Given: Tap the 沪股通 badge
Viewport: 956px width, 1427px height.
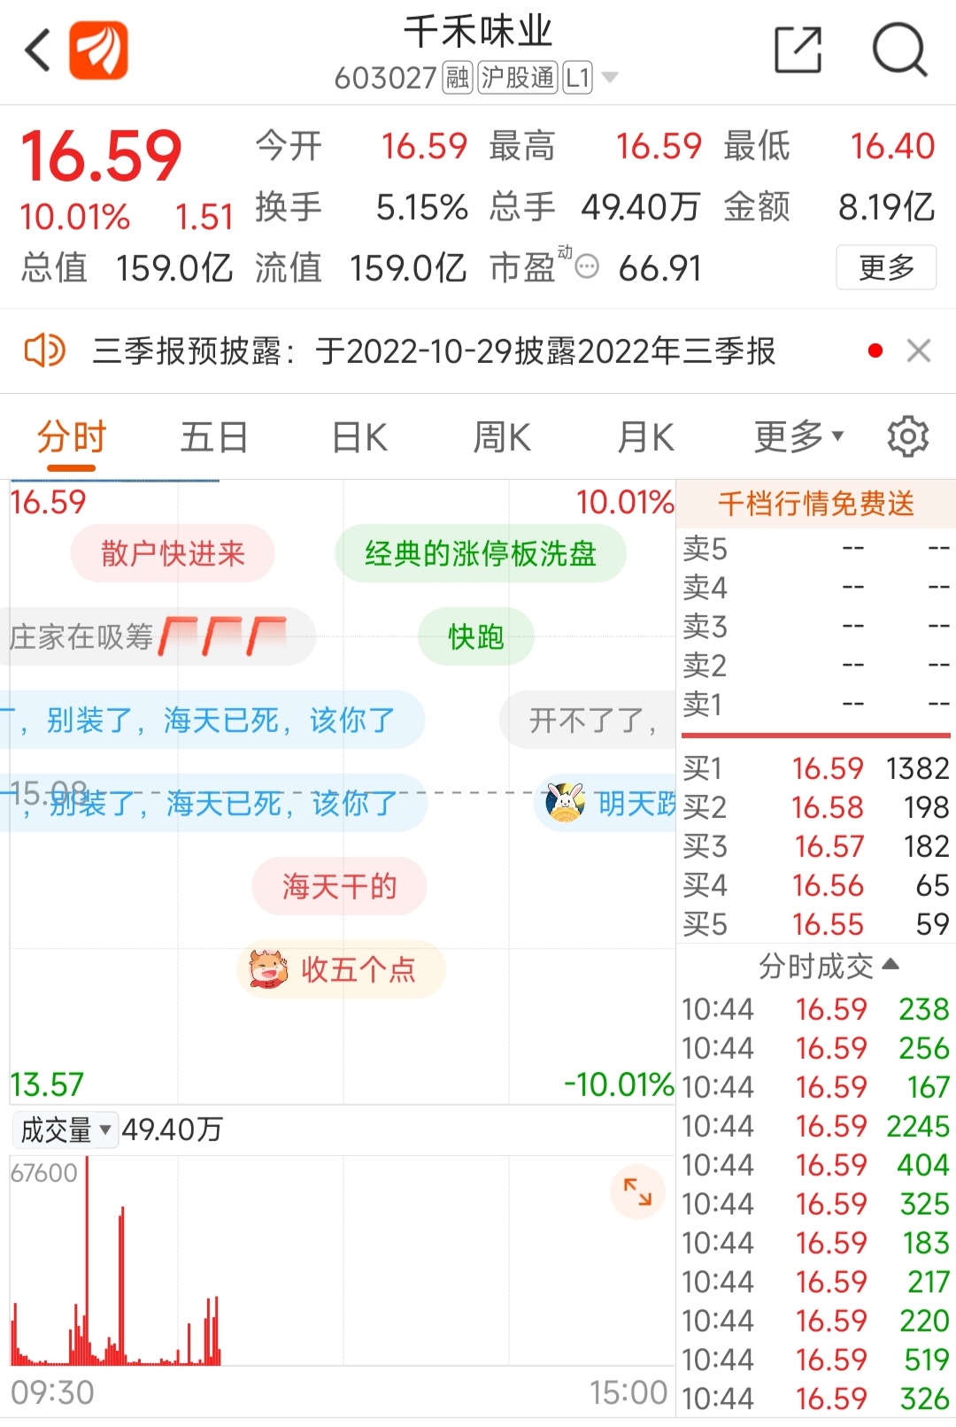Looking at the screenshot, I should tap(518, 78).
